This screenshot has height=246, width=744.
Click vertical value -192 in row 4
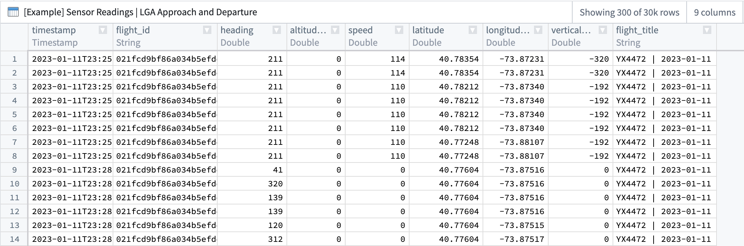click(x=599, y=100)
